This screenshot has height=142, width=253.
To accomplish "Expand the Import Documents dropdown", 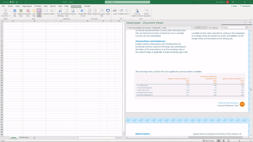I will [x=6, y=15].
